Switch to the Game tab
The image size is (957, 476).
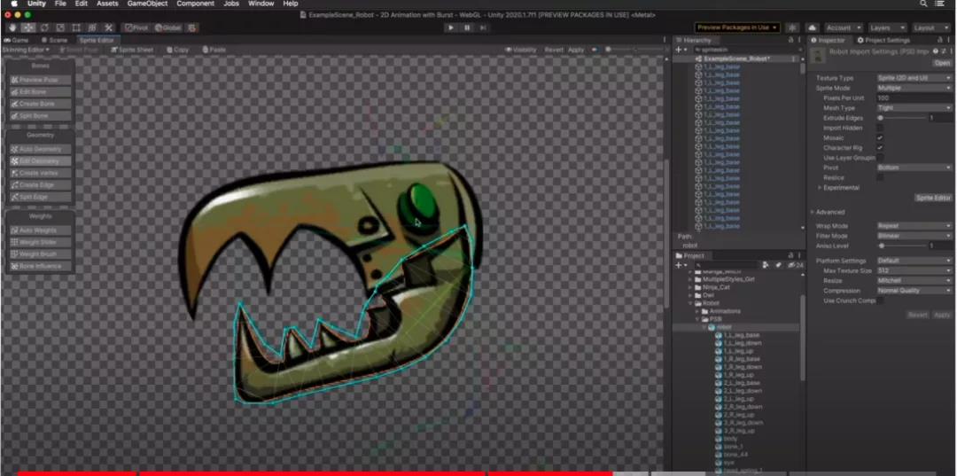[17, 40]
